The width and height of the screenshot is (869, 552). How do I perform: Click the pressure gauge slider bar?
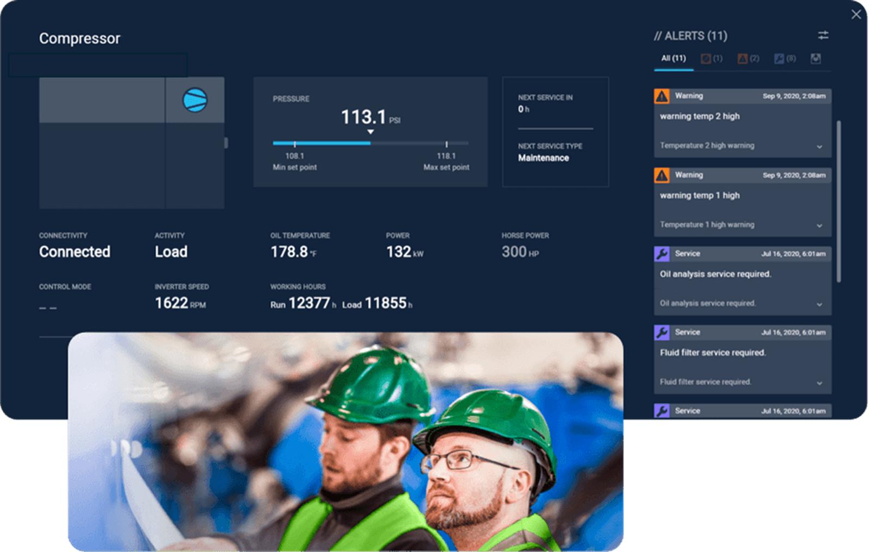pos(370,143)
